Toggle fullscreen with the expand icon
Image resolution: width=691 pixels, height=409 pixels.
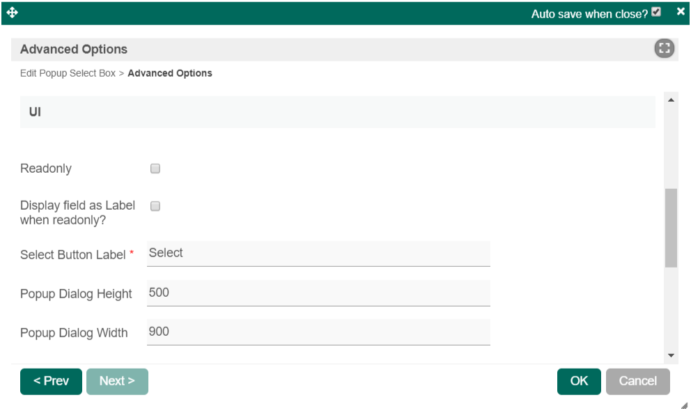click(665, 49)
